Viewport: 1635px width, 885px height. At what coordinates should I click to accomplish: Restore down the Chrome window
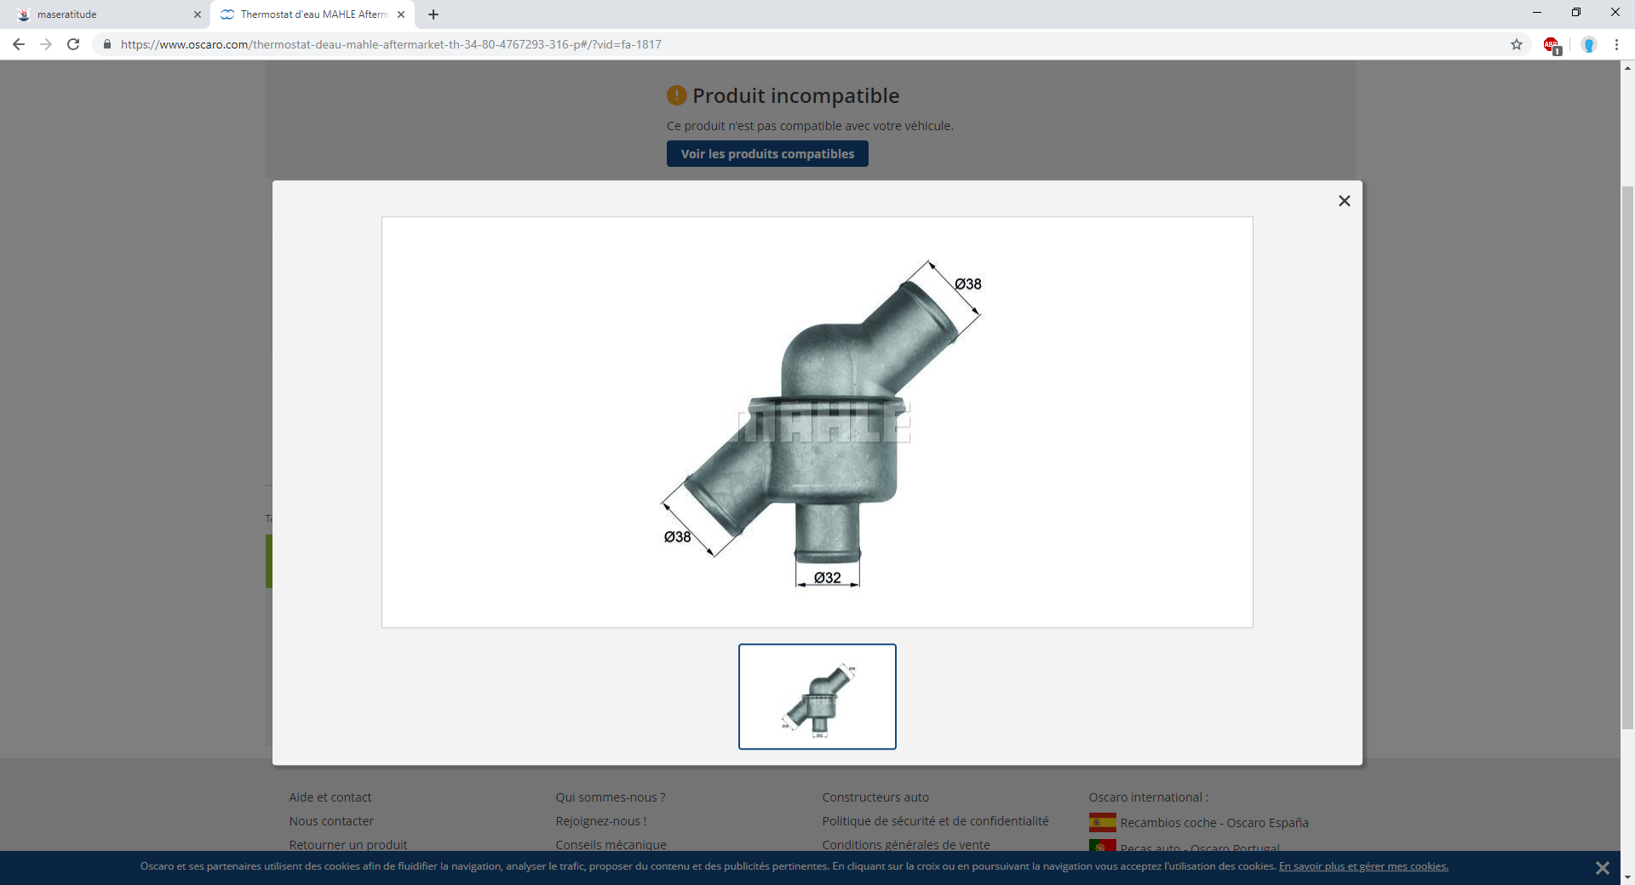click(1576, 13)
